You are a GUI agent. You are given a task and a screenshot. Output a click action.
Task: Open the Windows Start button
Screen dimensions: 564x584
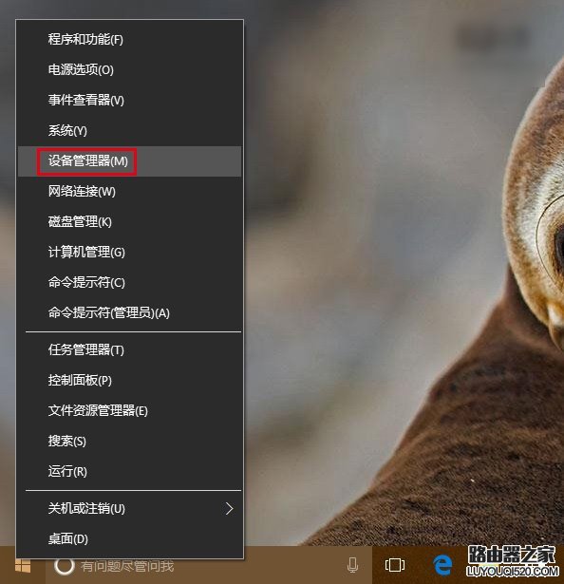click(x=23, y=566)
